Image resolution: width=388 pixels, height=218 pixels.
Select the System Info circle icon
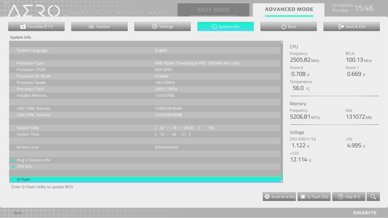[214, 26]
